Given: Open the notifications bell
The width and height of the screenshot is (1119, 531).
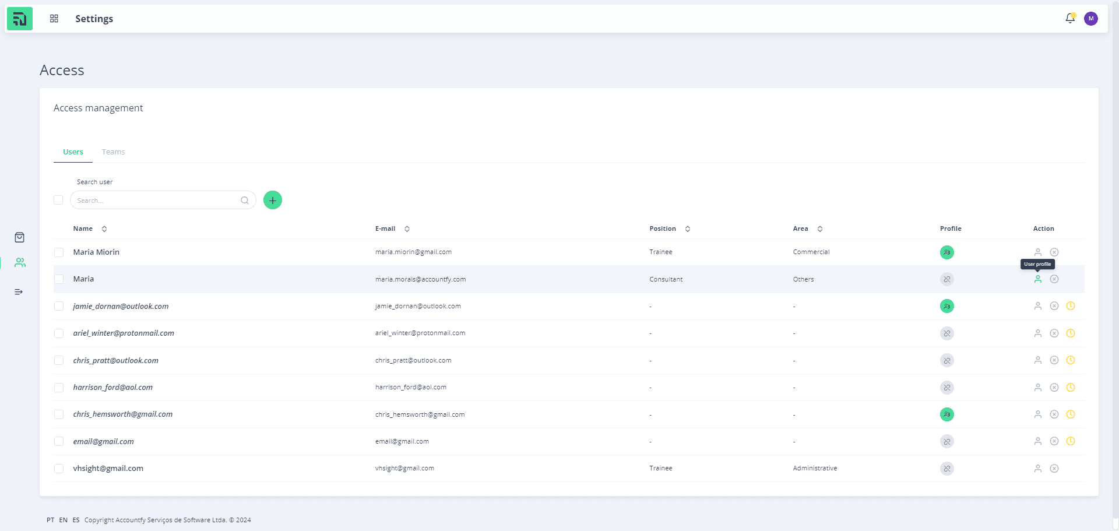Looking at the screenshot, I should tap(1070, 19).
